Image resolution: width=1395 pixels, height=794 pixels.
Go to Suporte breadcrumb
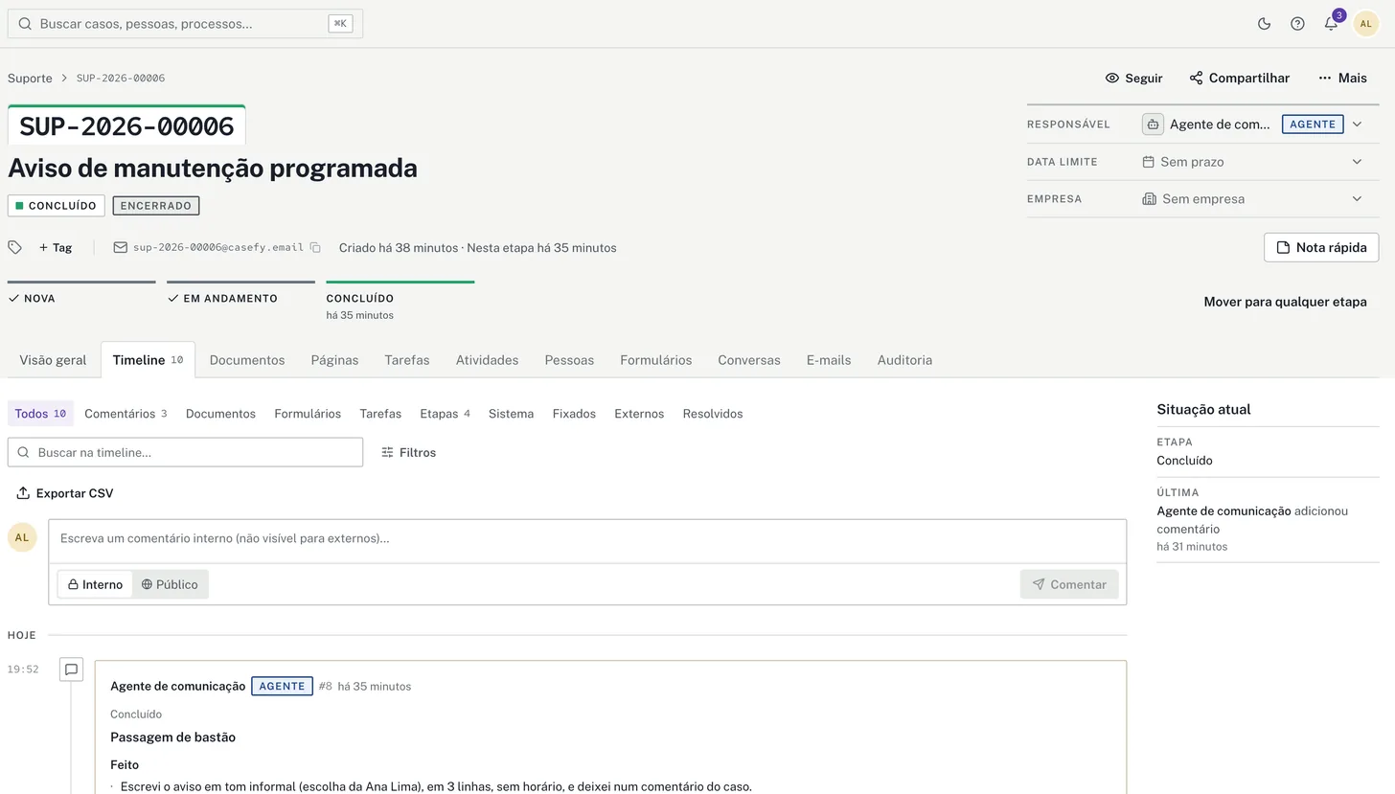30,78
